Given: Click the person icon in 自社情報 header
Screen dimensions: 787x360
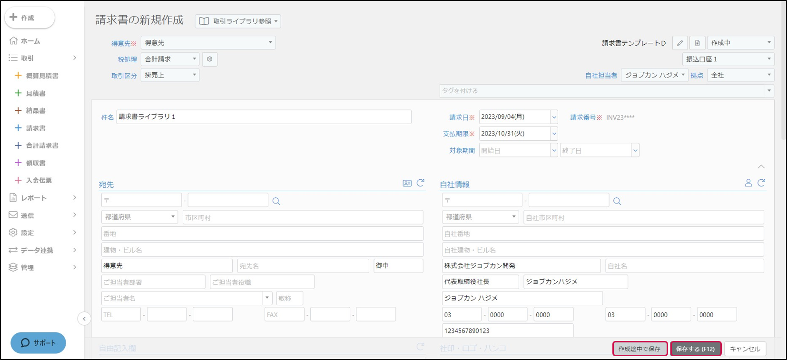Looking at the screenshot, I should (748, 183).
